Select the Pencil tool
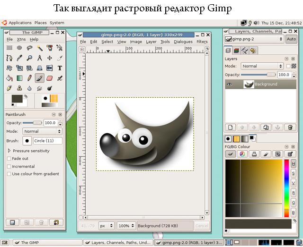303x247 pixels. point(29,78)
